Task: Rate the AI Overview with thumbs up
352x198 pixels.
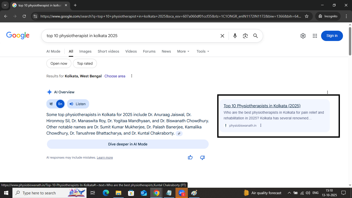Action: [x=190, y=158]
